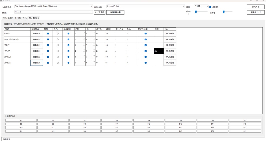Switch to the 入力 / 軸設定 tab
The height and width of the screenshot is (141, 266).
click(8, 18)
